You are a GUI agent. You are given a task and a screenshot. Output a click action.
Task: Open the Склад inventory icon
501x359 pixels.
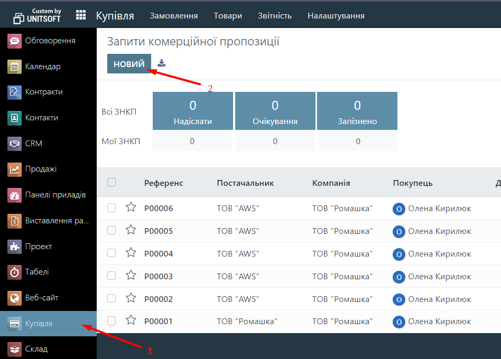click(15, 349)
